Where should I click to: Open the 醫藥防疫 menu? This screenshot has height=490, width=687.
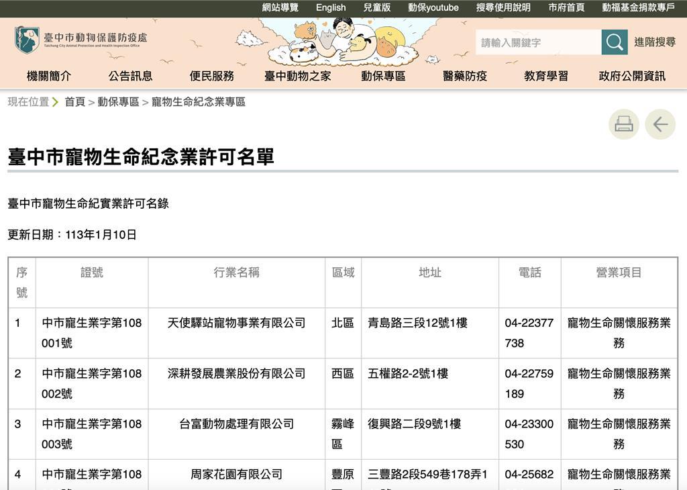coord(465,76)
